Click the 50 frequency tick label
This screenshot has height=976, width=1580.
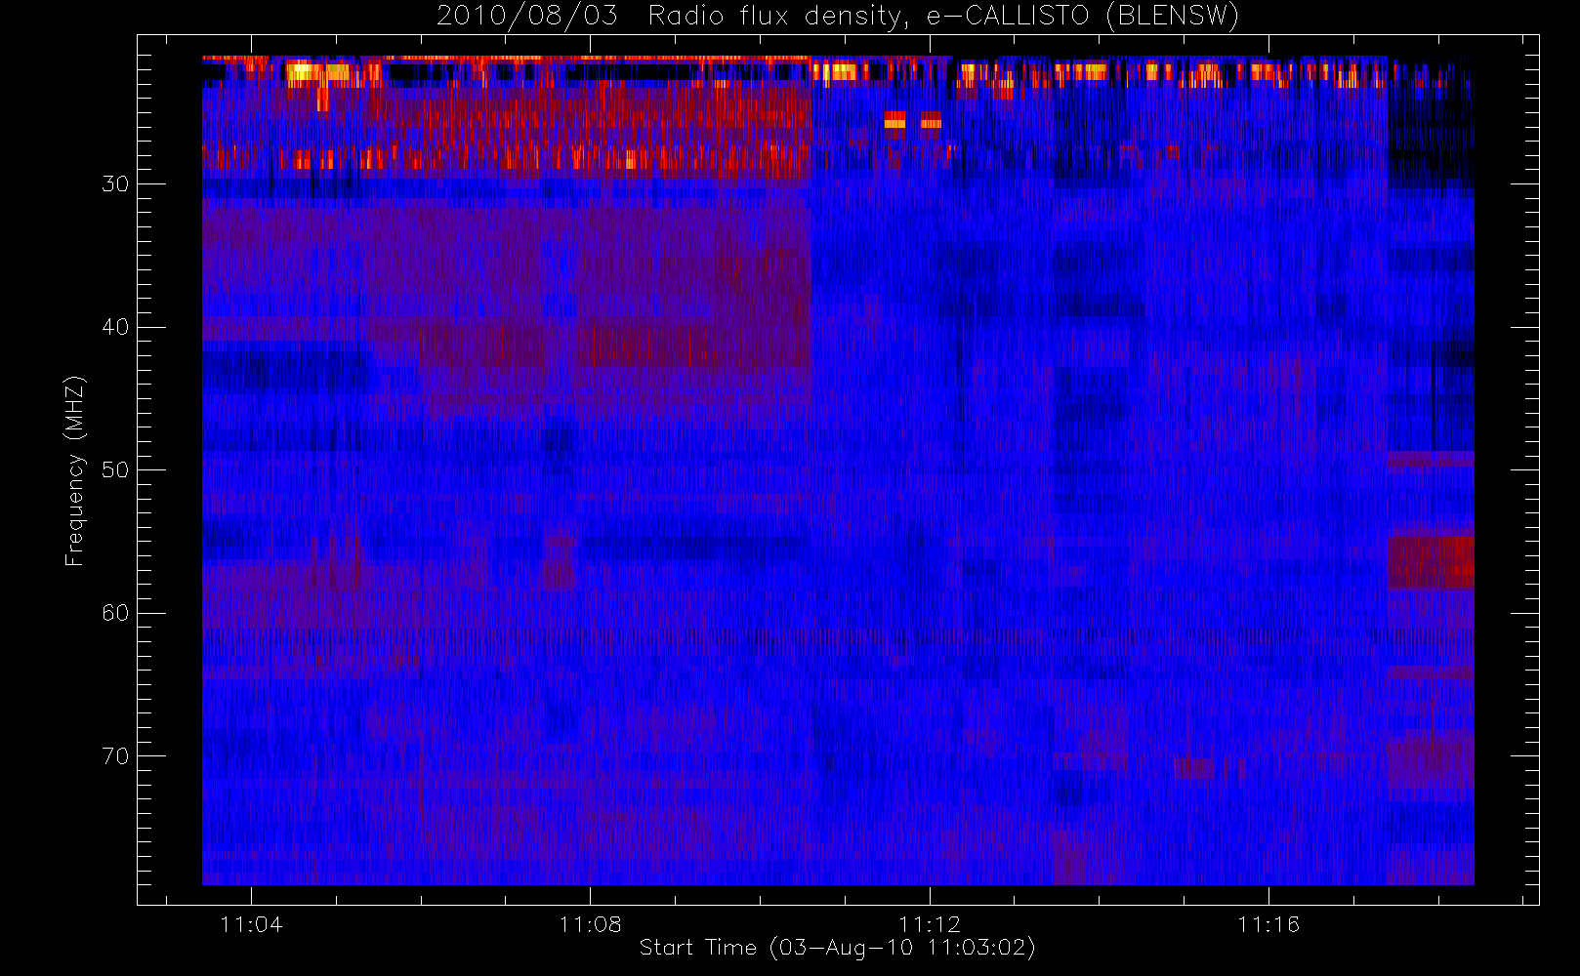click(115, 470)
